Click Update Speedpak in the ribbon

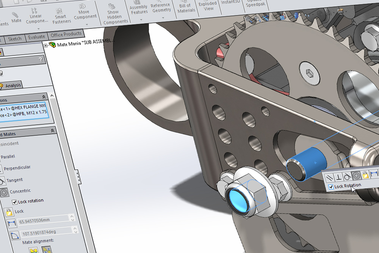click(255, 3)
